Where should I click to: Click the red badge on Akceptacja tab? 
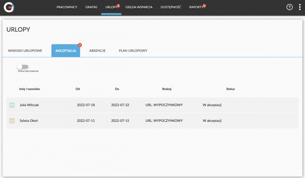(x=80, y=45)
